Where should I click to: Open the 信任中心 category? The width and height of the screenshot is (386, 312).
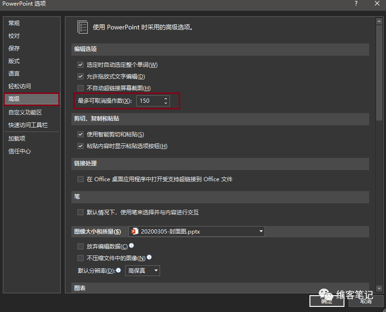[32, 151]
